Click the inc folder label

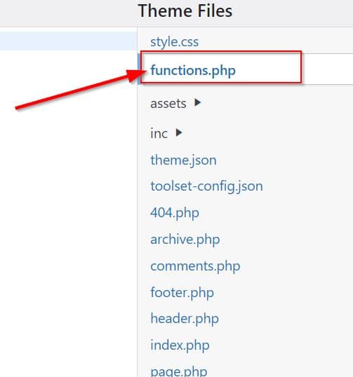coord(159,133)
